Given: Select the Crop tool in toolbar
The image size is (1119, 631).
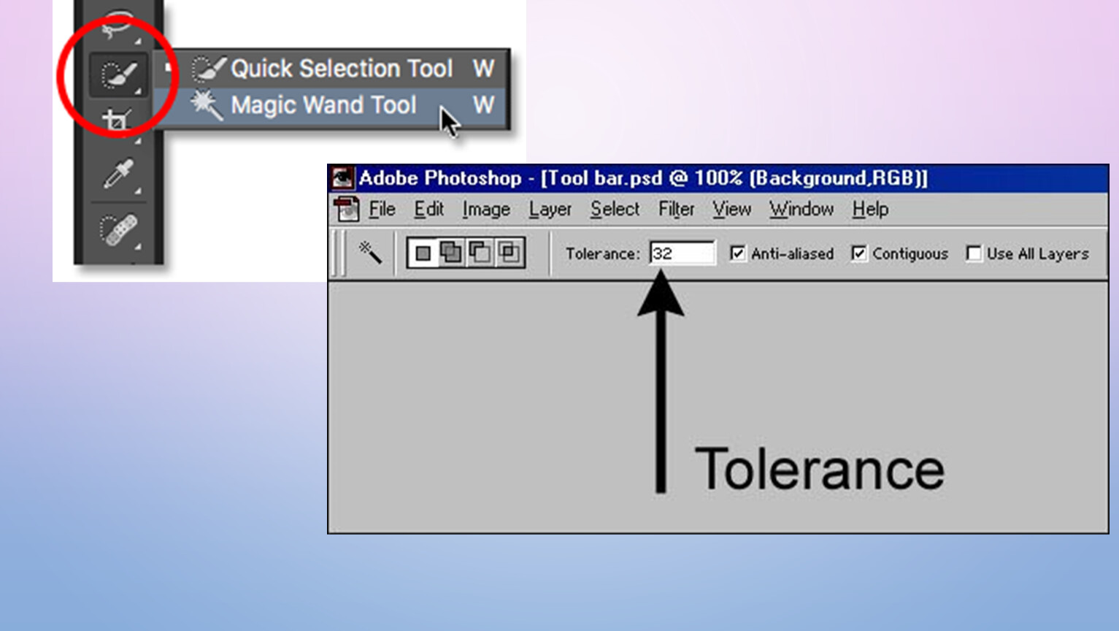Looking at the screenshot, I should tap(117, 121).
